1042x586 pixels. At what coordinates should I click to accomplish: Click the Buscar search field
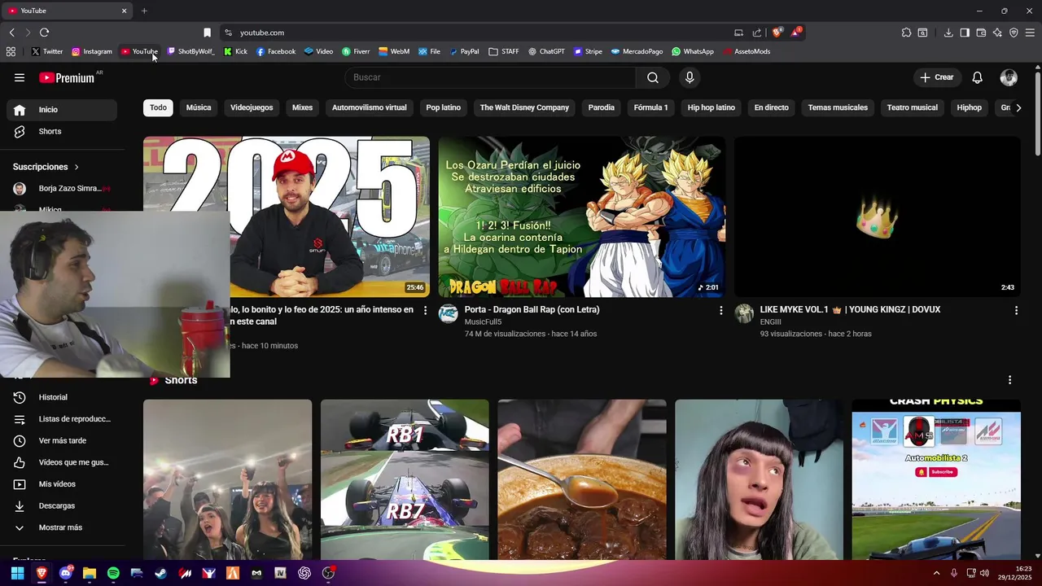(x=490, y=77)
